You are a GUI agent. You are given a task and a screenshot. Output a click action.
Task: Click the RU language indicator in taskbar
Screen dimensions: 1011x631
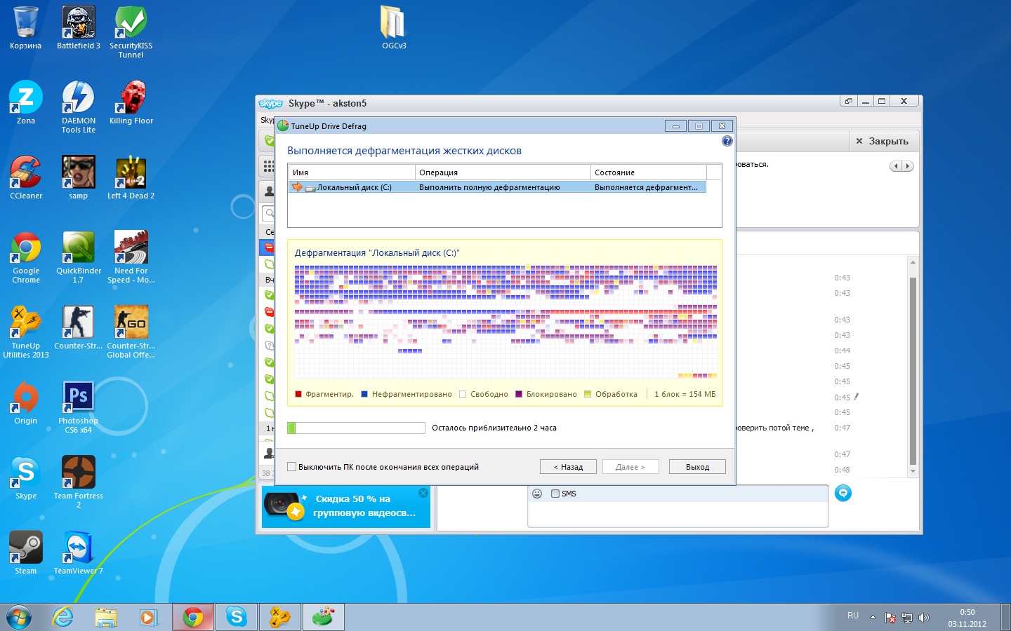853,616
